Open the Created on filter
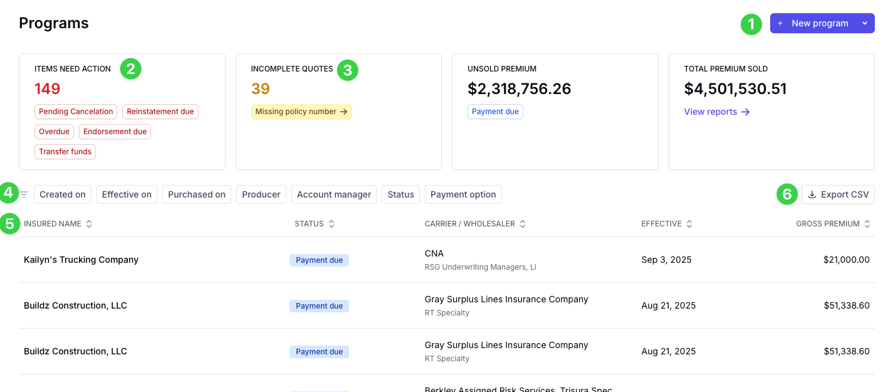 [x=63, y=194]
